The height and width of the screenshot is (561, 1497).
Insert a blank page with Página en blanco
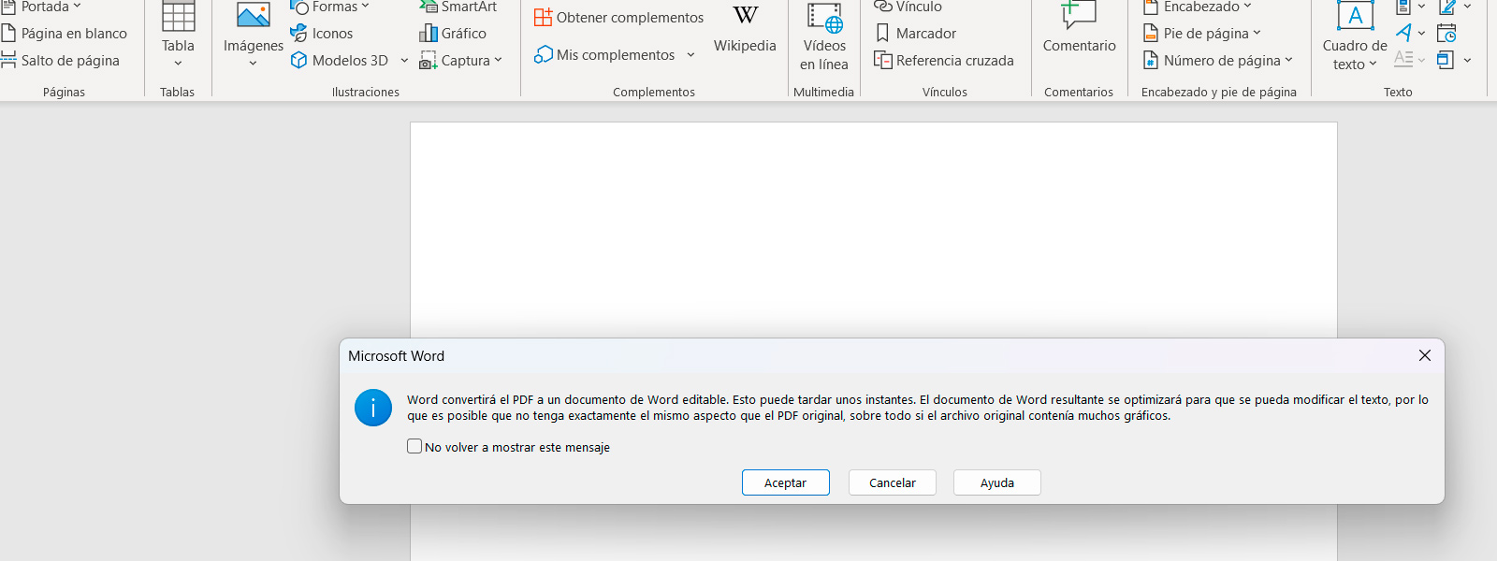[x=65, y=34]
